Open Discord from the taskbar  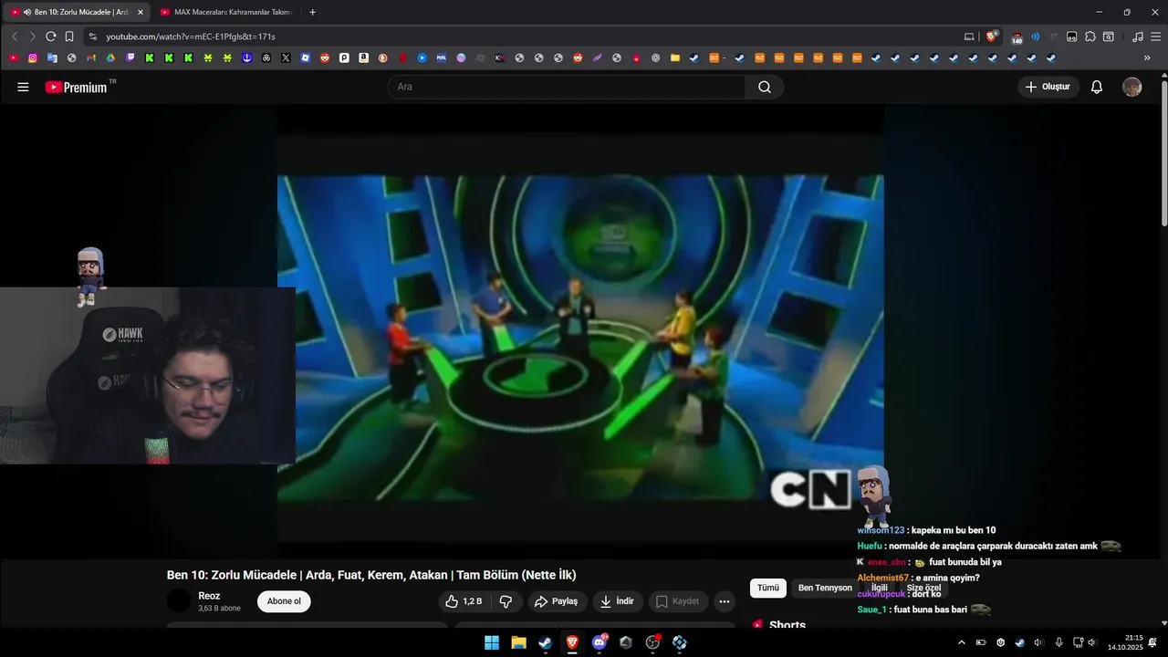click(x=600, y=642)
